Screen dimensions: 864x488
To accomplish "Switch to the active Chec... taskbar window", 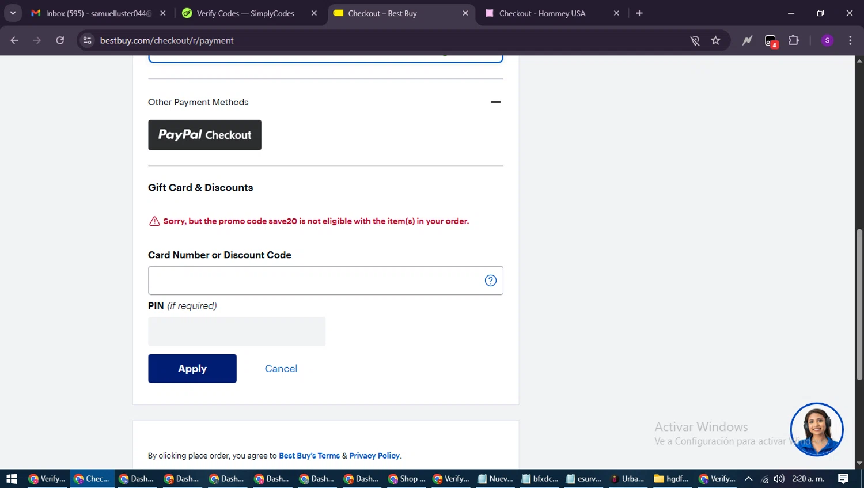I will 92,479.
